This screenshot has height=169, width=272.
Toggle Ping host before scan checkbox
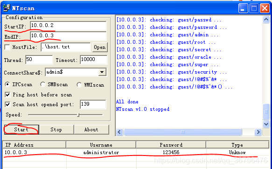7,95
